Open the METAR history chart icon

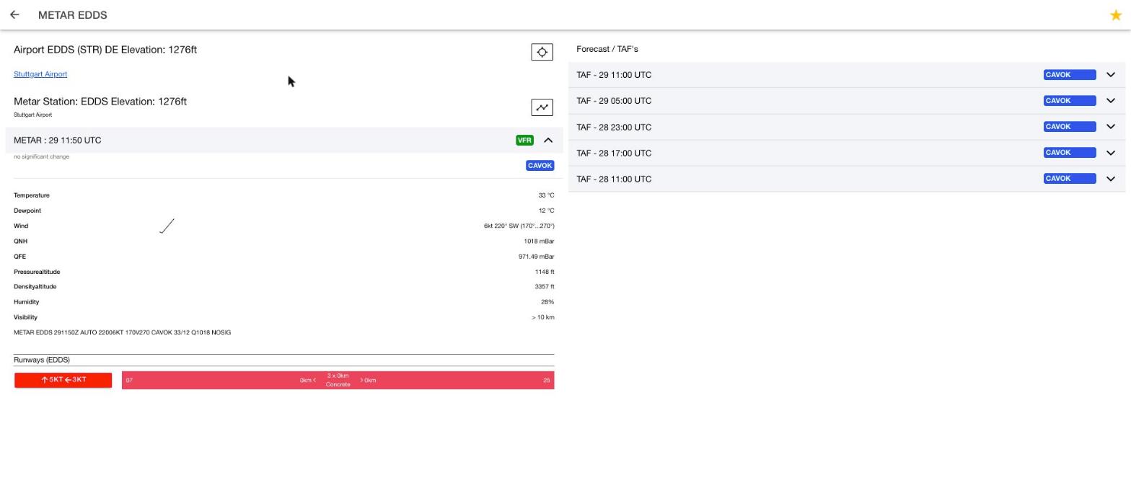tap(542, 107)
